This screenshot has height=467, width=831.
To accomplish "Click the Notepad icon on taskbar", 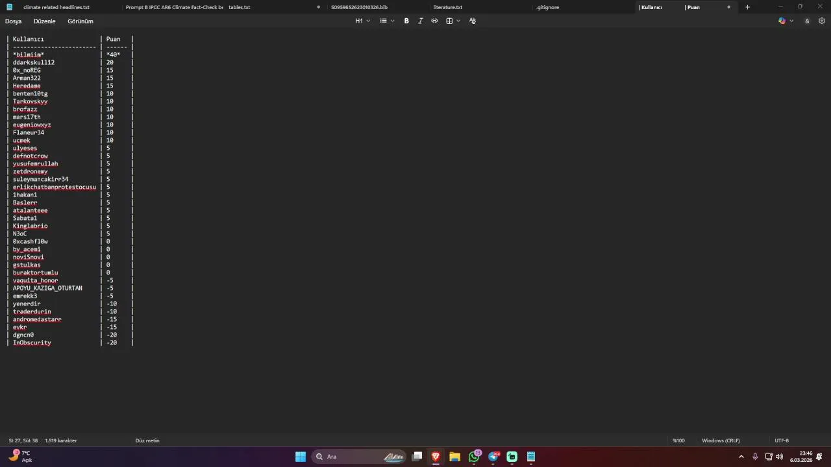I will coord(531,457).
